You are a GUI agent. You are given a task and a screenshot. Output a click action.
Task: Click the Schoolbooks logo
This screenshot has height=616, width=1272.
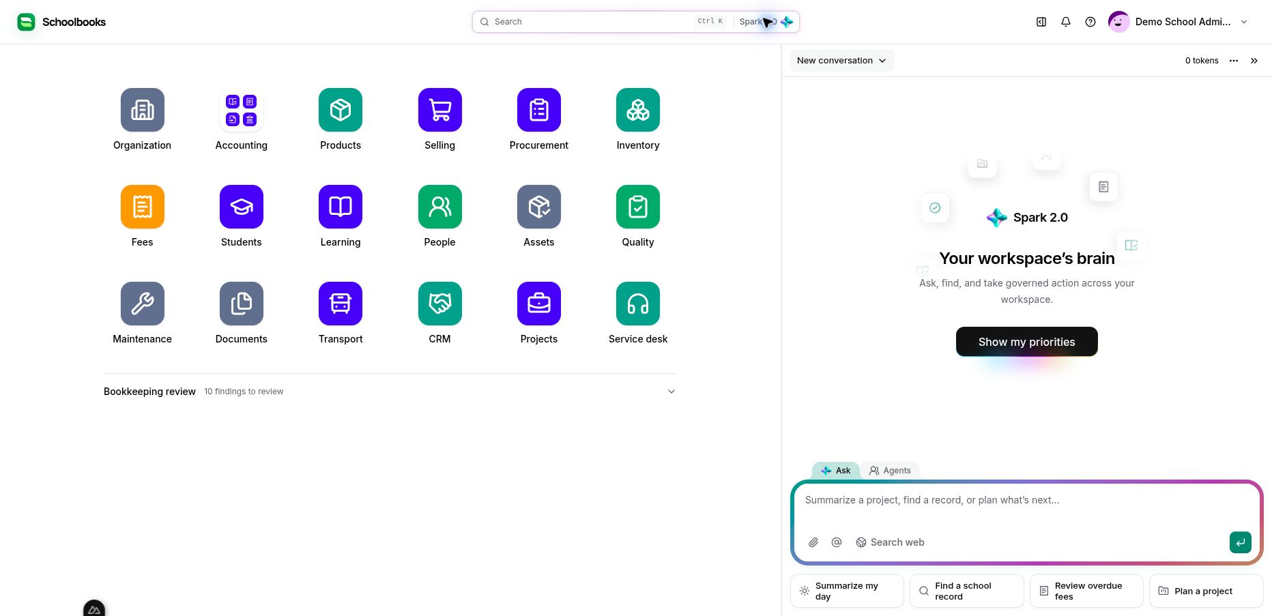[x=61, y=22]
